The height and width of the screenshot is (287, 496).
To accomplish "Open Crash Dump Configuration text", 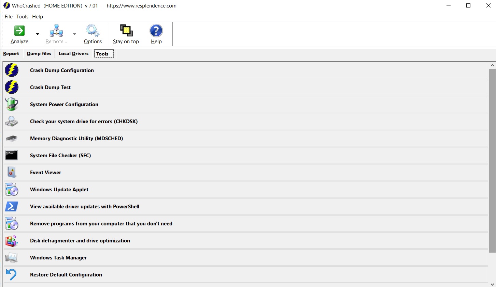I will pyautogui.click(x=62, y=70).
